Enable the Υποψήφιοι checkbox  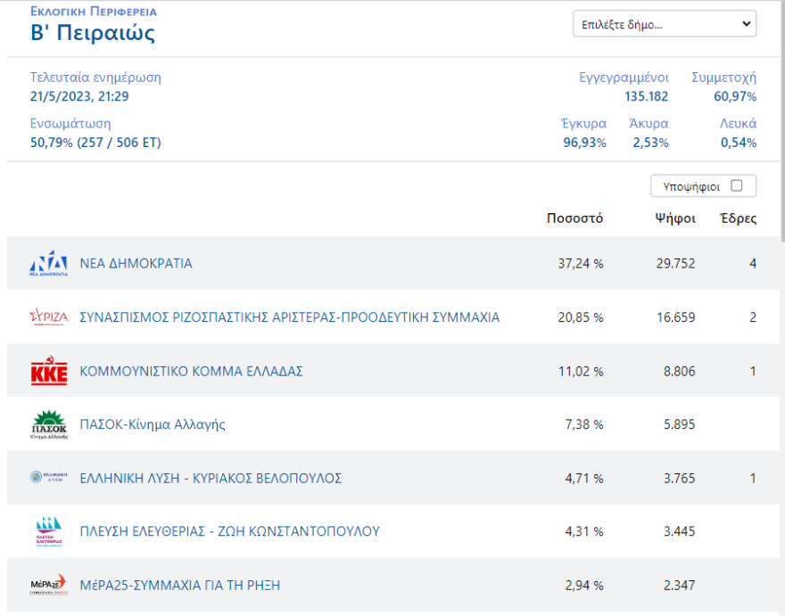[736, 185]
